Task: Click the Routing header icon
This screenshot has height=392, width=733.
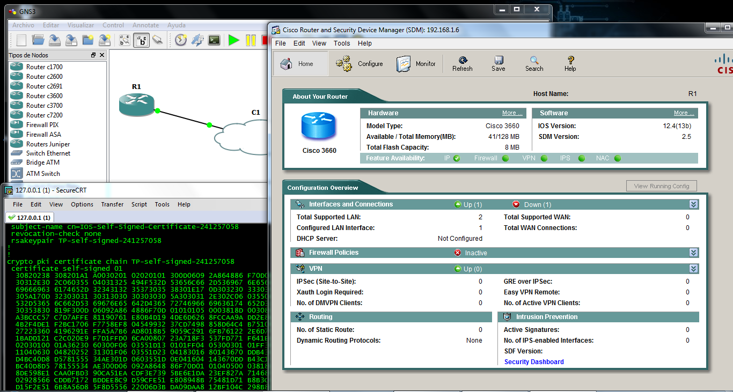Action: pyautogui.click(x=300, y=317)
